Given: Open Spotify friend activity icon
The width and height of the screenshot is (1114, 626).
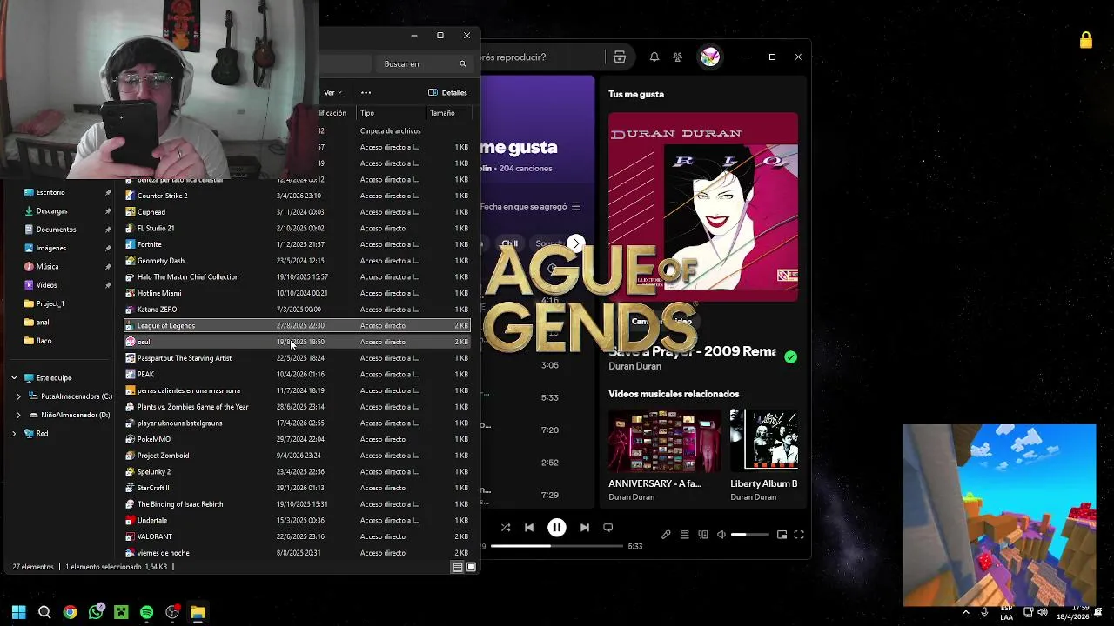Looking at the screenshot, I should [678, 57].
